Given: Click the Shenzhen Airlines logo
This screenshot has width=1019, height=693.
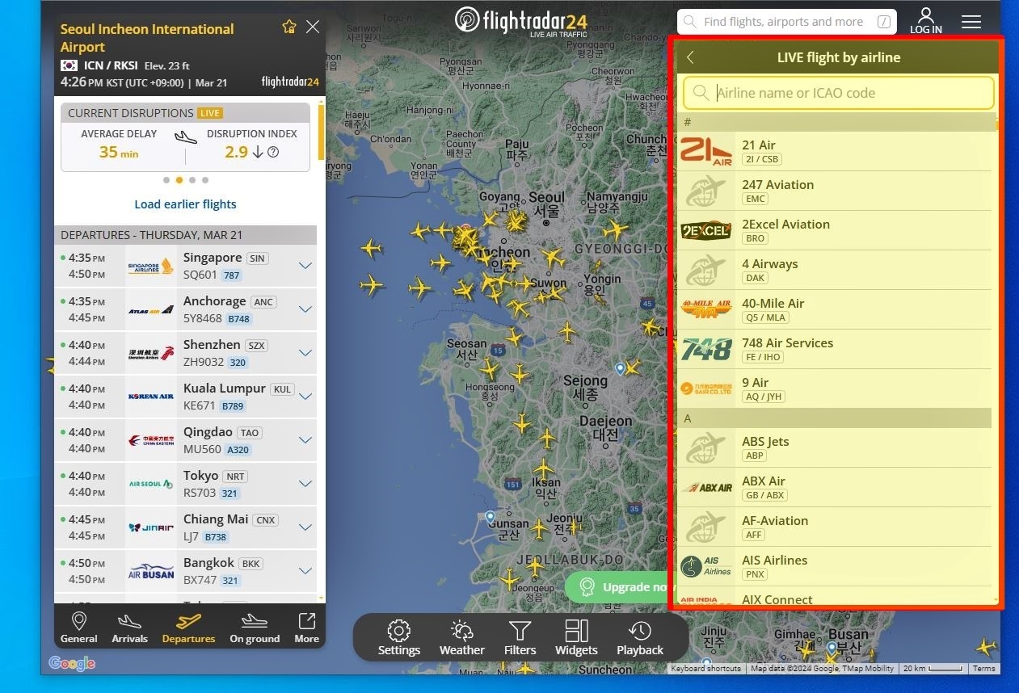Looking at the screenshot, I should click(151, 353).
